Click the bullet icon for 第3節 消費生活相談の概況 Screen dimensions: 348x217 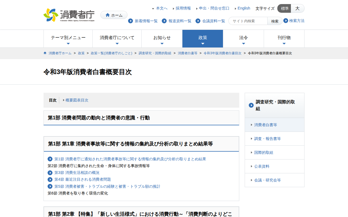click(x=50, y=173)
